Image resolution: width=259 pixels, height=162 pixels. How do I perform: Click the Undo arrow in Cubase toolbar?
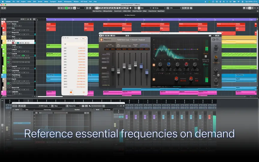pyautogui.click(x=2, y=8)
